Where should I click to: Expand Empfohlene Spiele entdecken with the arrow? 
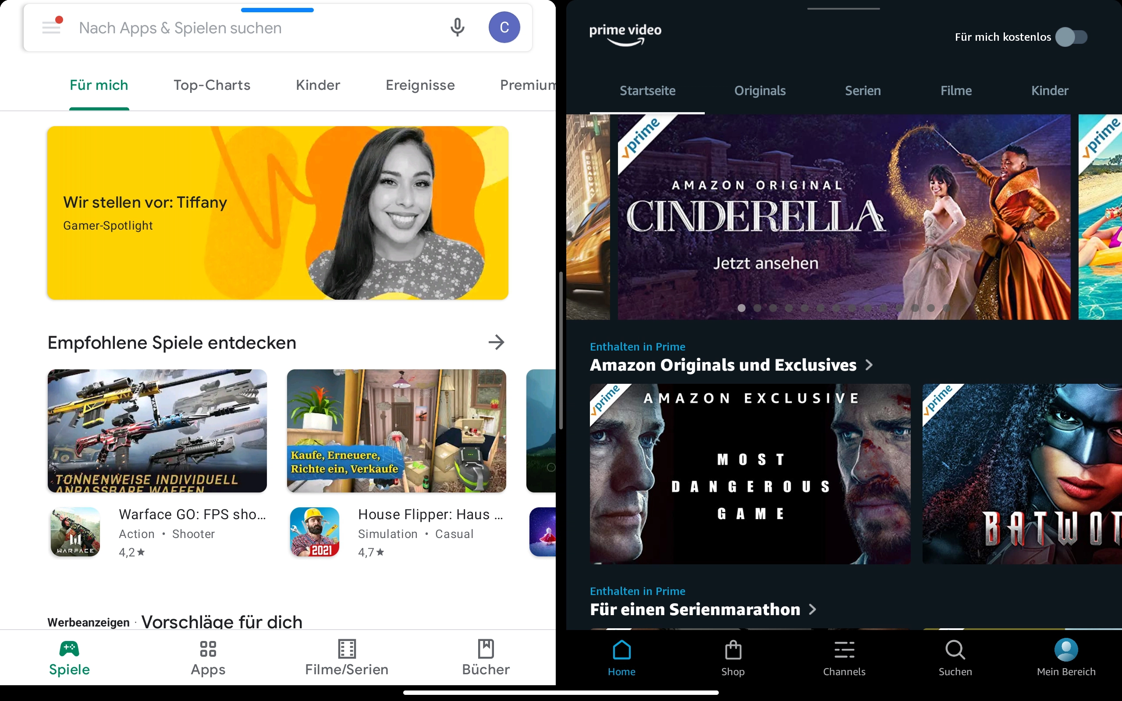click(496, 342)
